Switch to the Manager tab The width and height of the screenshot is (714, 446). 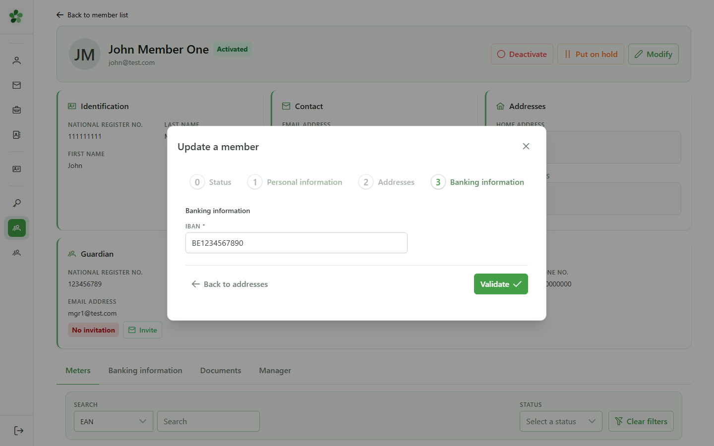[275, 370]
